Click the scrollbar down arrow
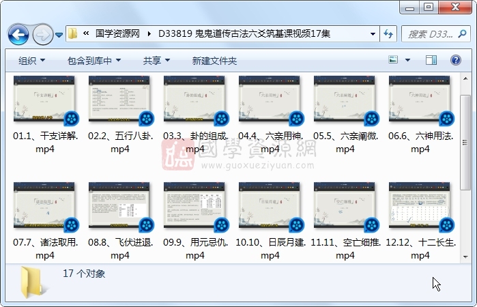The height and width of the screenshot is (307, 477). point(465,257)
